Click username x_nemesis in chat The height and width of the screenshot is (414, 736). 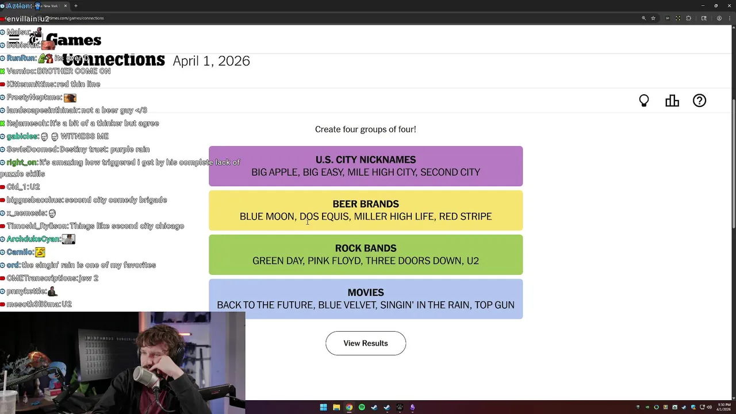[x=26, y=213]
